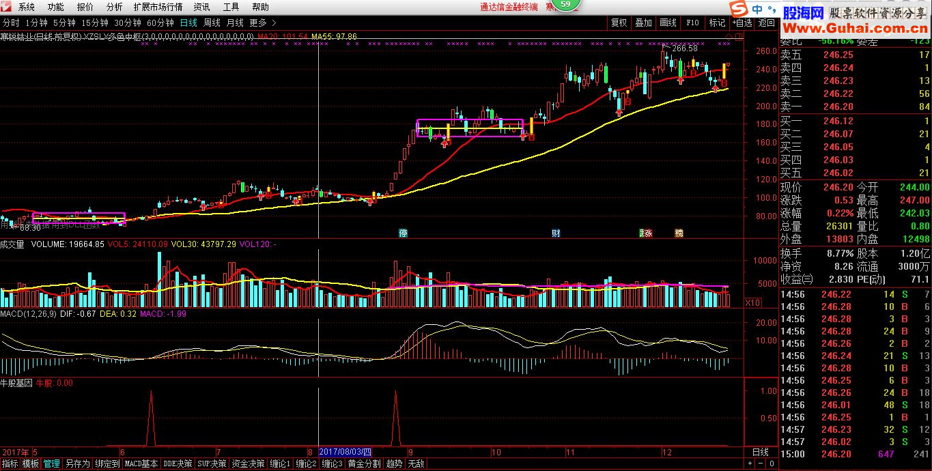Viewport: 932px width, 471px height.
Task: Switch to 60分钟 period
Action: [x=160, y=23]
